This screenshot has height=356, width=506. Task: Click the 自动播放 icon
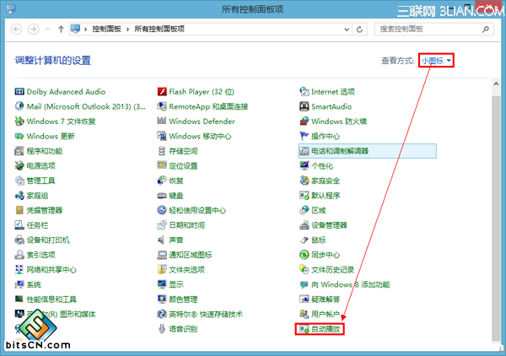pos(304,329)
